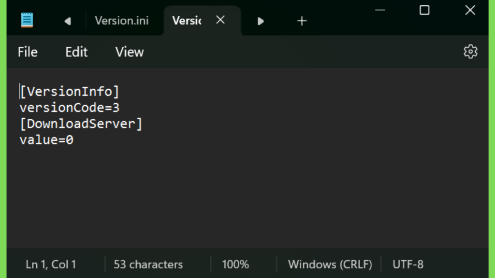Screen dimensions: 495x278
Task: Change line ending Windows (CRLF)
Action: [x=330, y=264]
